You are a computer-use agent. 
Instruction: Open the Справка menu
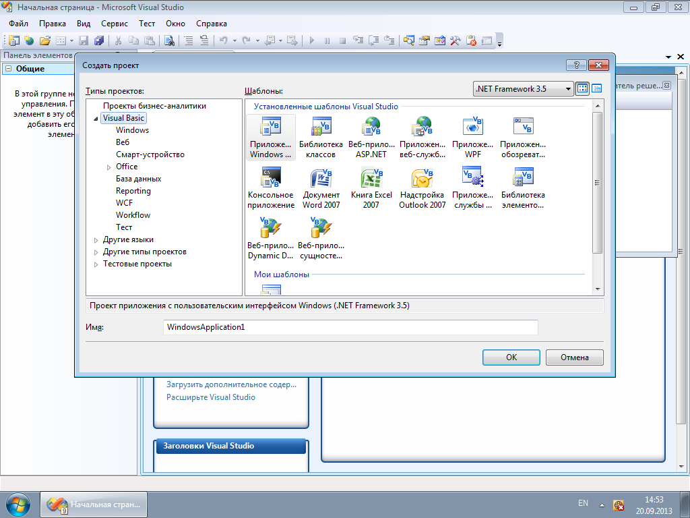pos(211,24)
